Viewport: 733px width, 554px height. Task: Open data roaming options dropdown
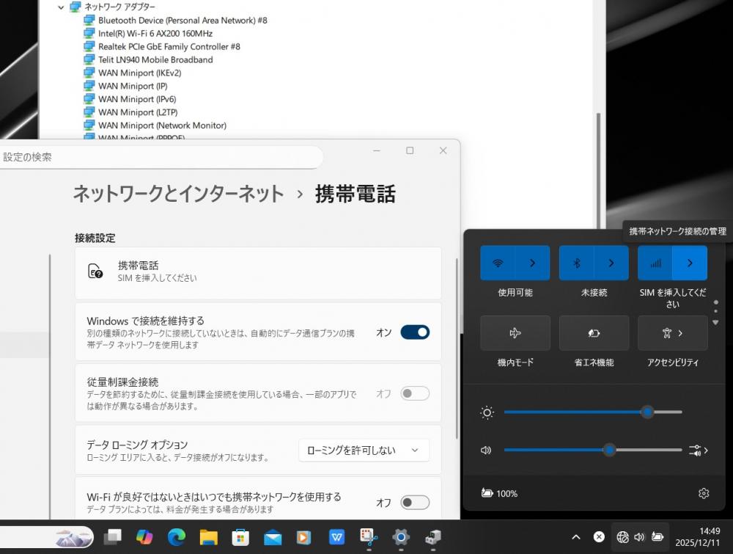pyautogui.click(x=364, y=450)
